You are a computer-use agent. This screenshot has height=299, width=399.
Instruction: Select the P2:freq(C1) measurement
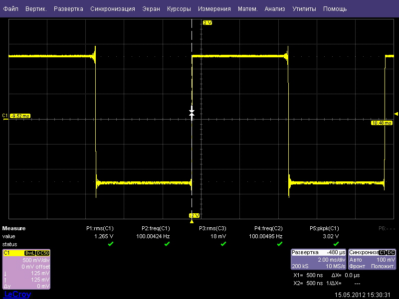pos(156,228)
